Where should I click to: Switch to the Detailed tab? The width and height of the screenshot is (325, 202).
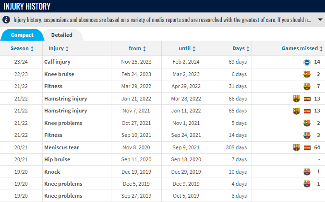(62, 35)
